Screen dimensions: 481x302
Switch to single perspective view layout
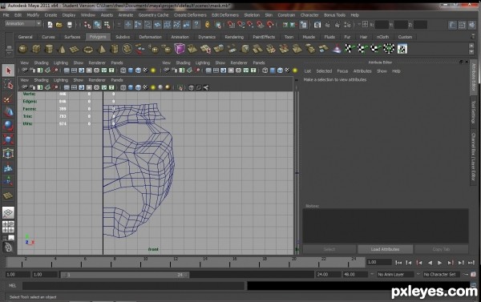[8, 212]
